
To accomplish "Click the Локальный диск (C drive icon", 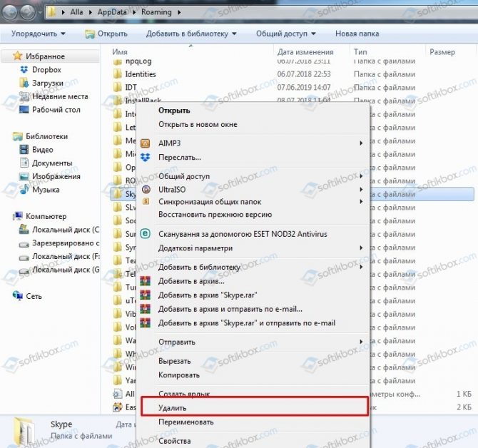I will 24,229.
